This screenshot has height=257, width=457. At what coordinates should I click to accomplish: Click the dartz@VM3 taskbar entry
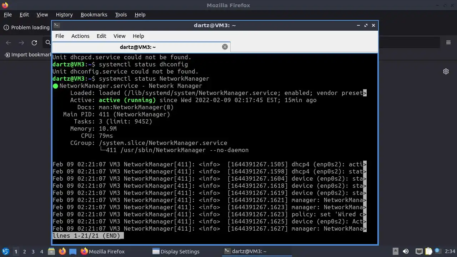coord(257,251)
